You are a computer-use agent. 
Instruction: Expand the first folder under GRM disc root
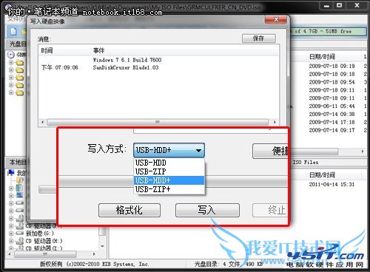(x=11, y=62)
